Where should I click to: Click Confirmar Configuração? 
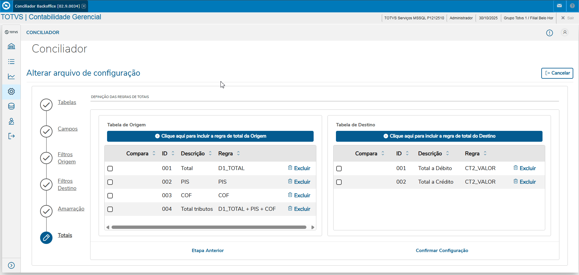(x=442, y=251)
